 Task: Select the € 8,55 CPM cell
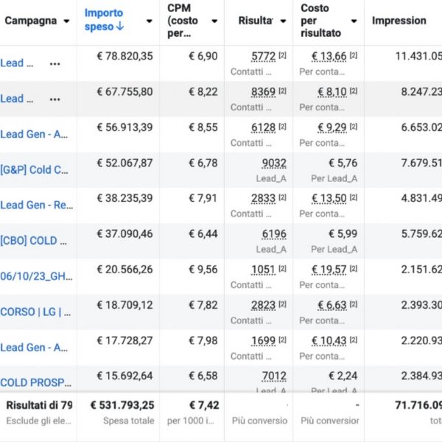click(x=203, y=127)
